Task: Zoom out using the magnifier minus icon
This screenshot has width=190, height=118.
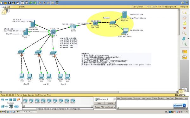Action: pos(48,3)
